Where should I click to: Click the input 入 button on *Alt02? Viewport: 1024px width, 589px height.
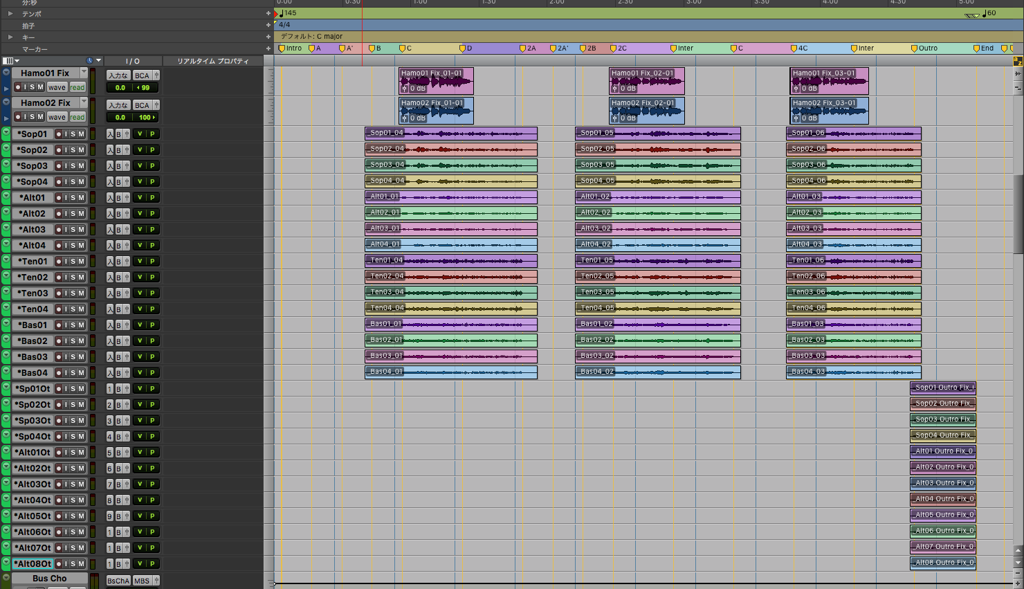click(110, 214)
